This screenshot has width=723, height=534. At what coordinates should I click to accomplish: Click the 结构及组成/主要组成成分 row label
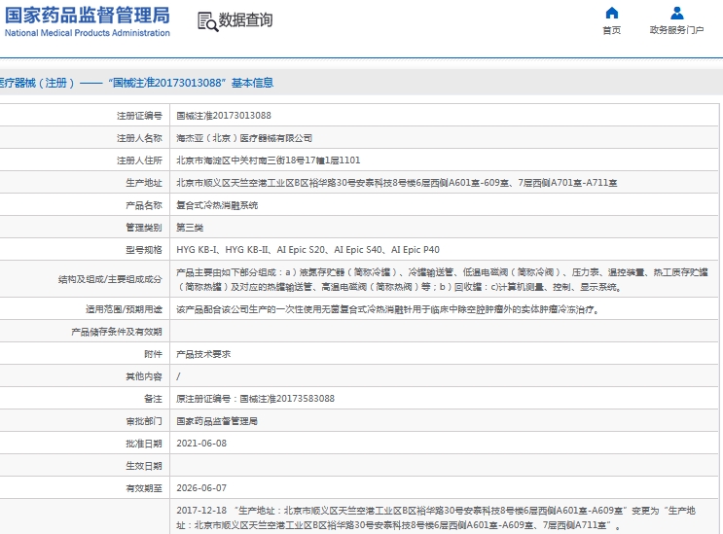coord(110,280)
